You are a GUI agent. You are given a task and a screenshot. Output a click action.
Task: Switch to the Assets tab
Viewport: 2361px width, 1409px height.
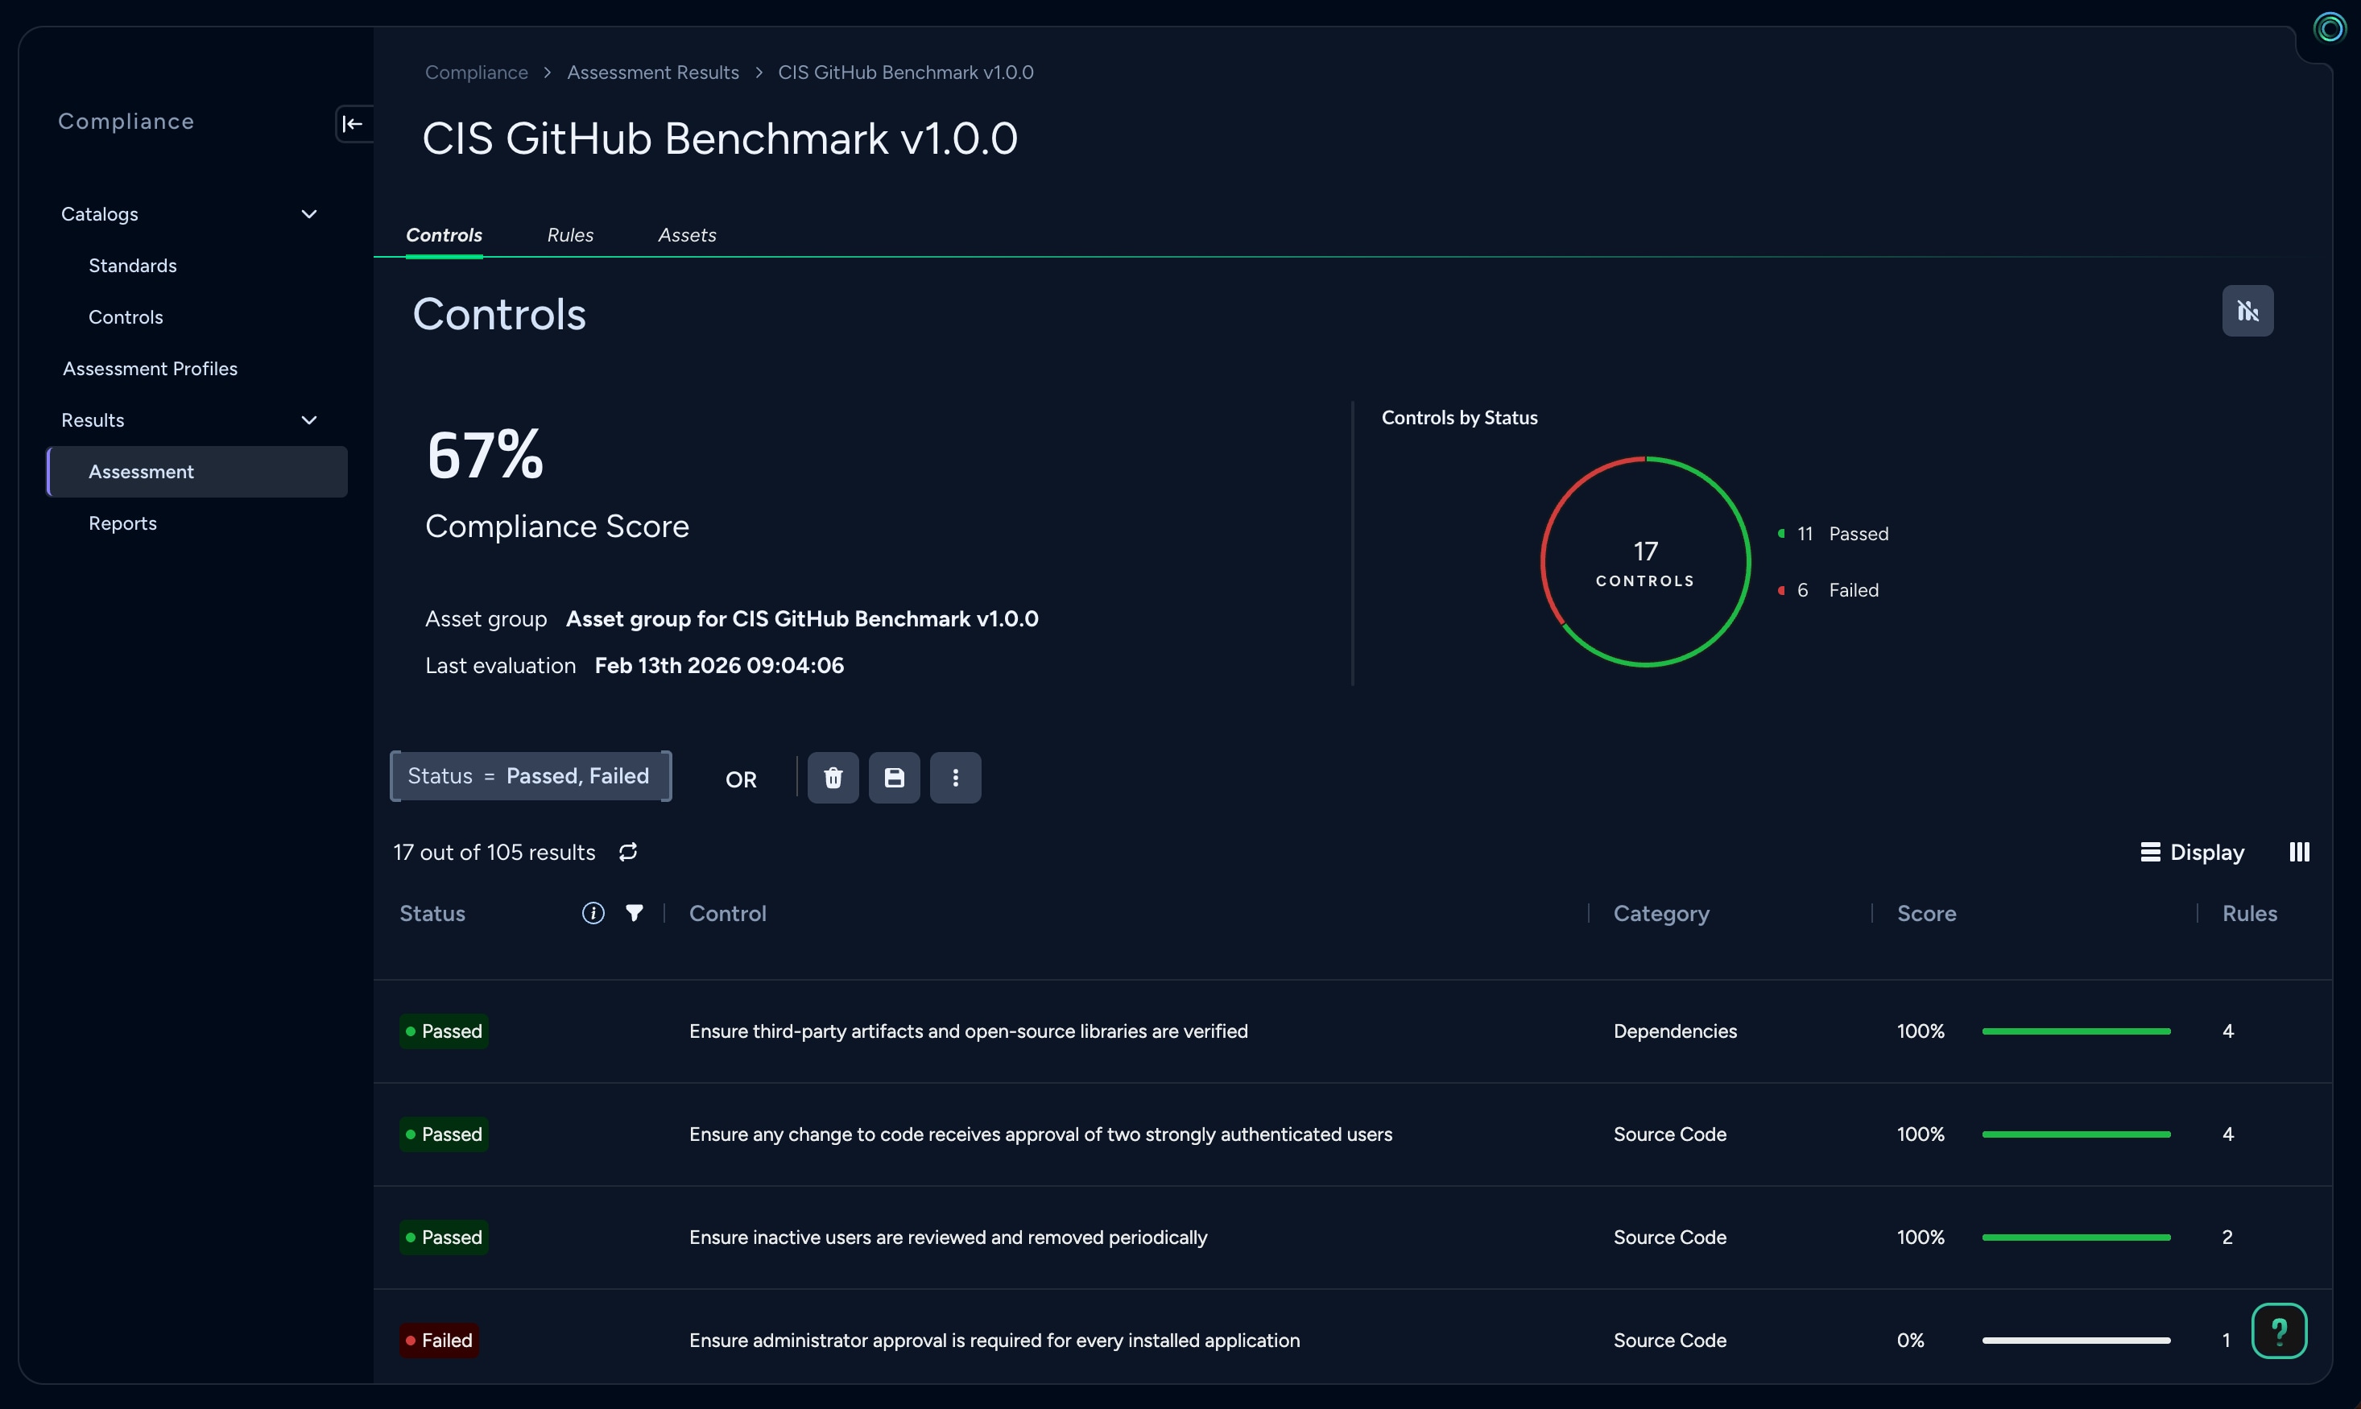tap(686, 234)
